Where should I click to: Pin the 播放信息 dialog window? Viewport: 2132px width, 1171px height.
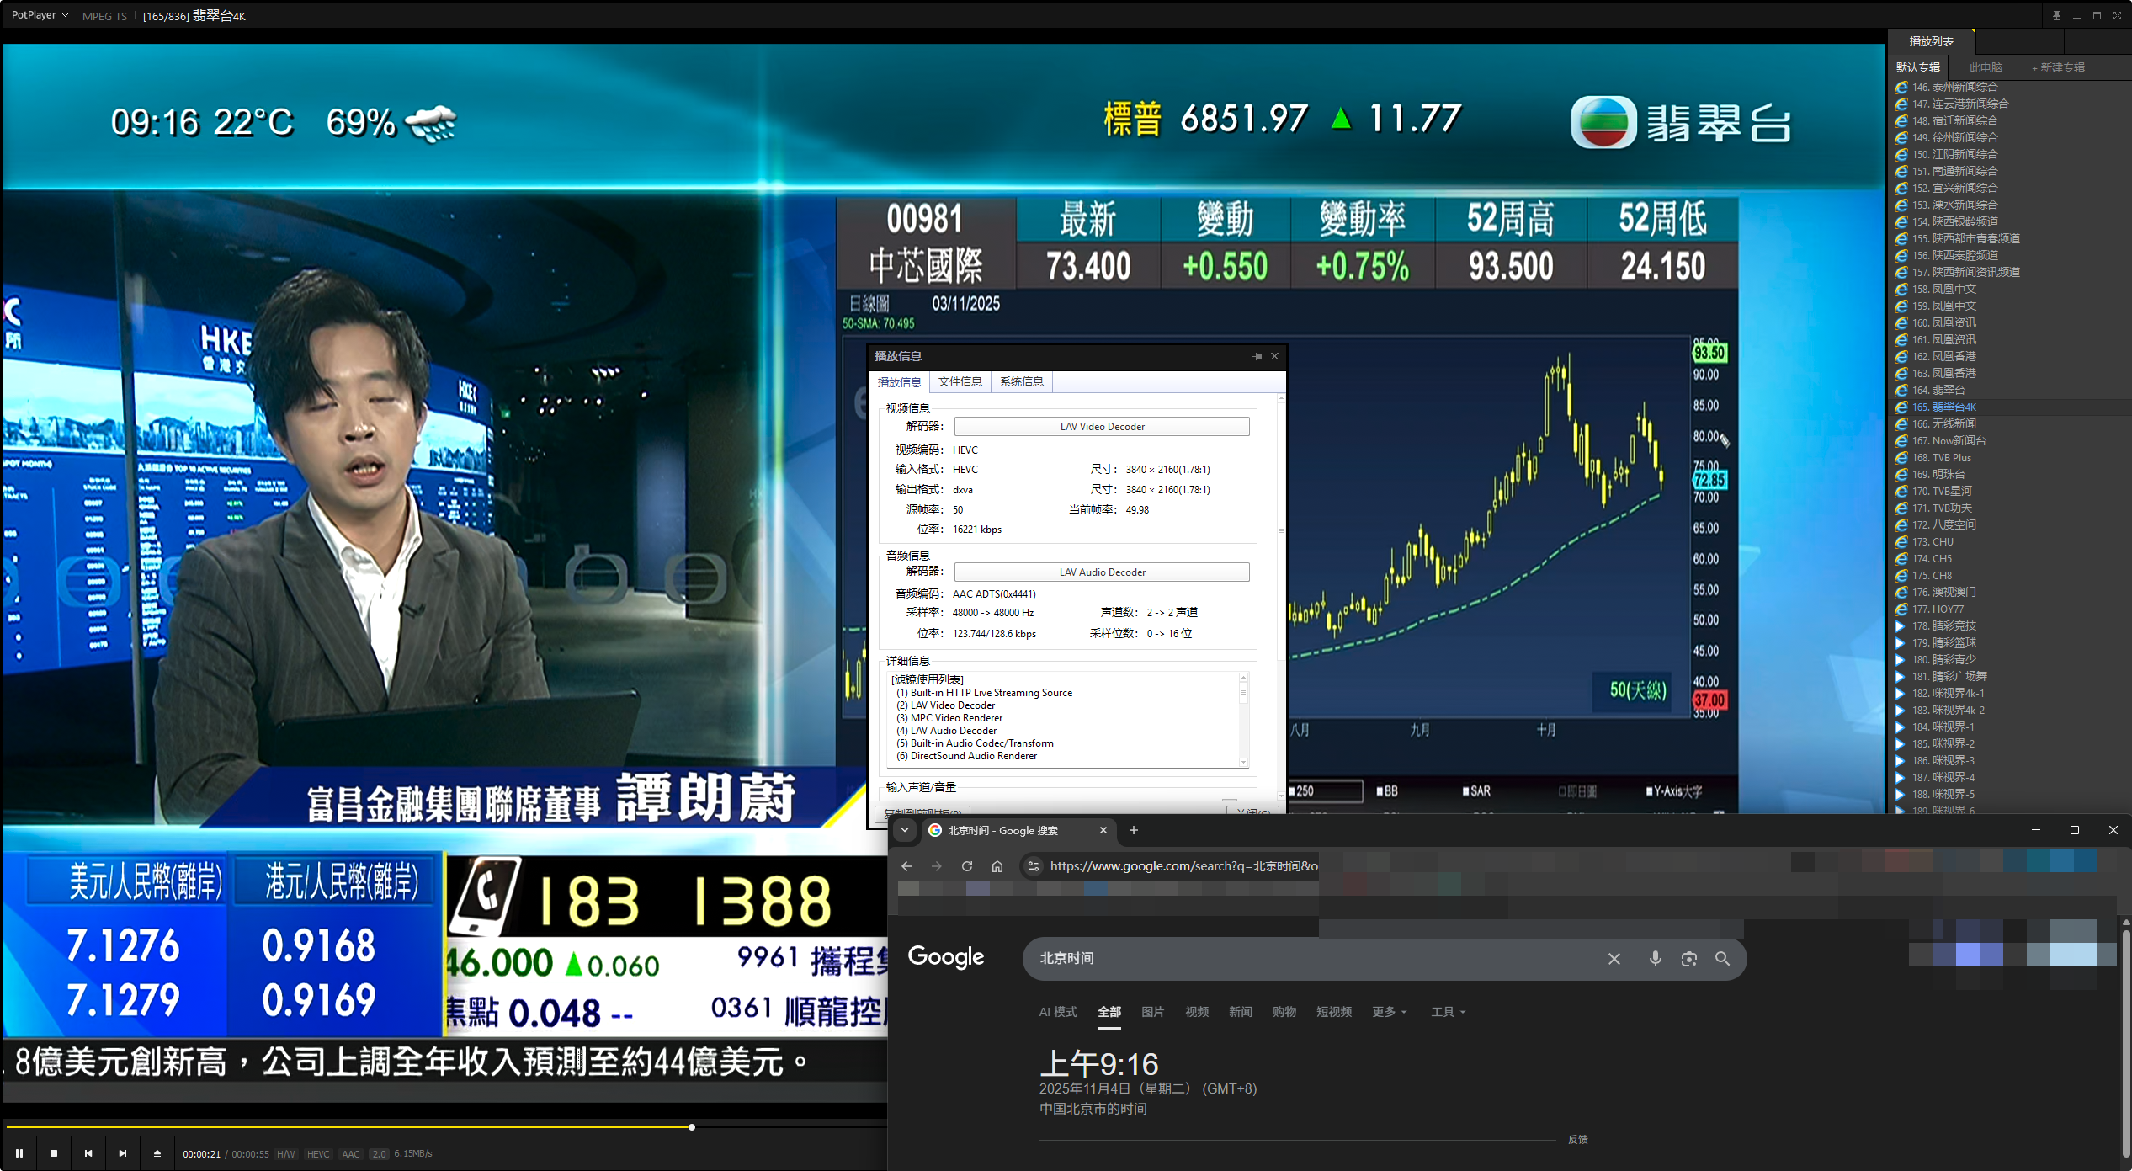point(1257,356)
